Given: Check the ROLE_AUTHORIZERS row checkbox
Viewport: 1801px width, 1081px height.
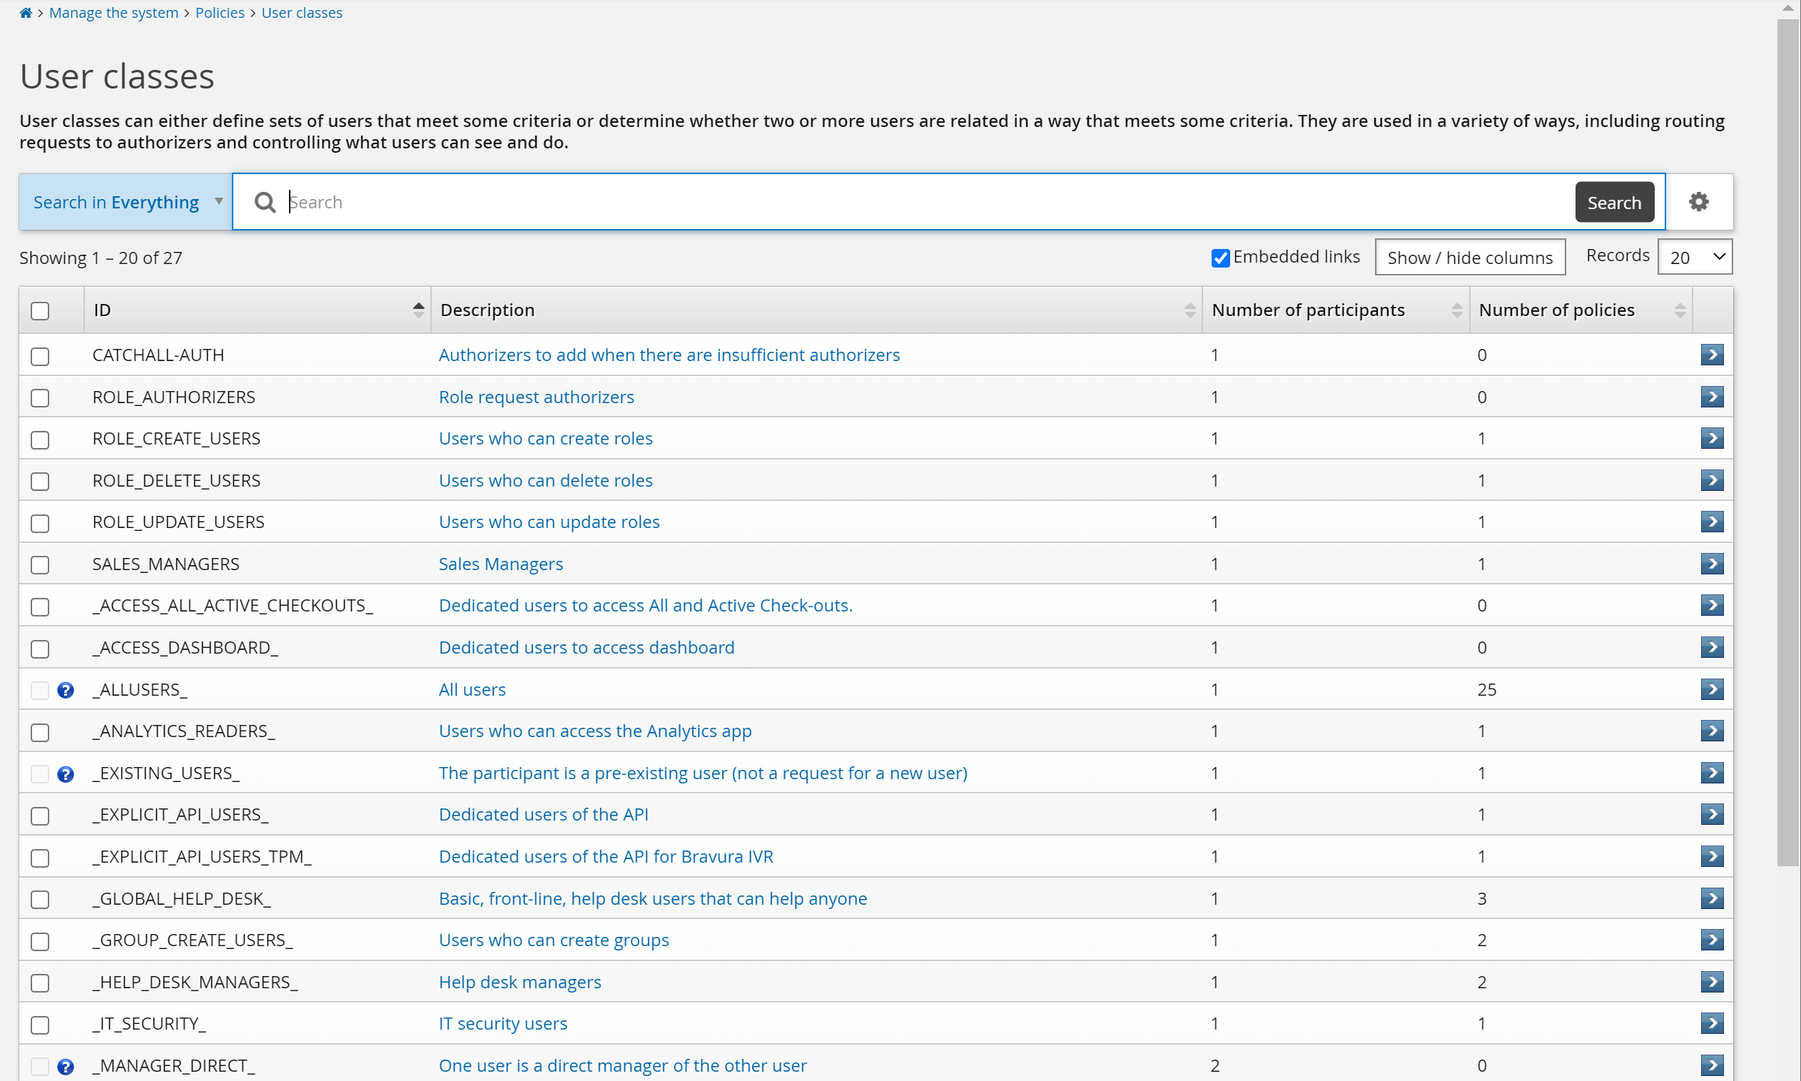Looking at the screenshot, I should coord(40,397).
